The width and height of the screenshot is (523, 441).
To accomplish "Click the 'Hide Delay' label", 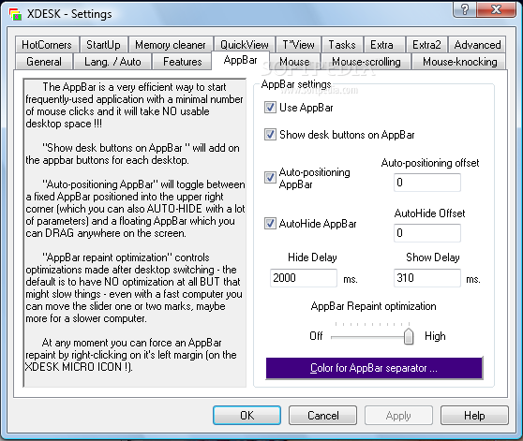I will click(312, 257).
